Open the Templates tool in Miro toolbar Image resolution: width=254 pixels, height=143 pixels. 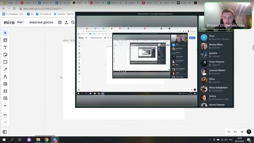coord(5,40)
